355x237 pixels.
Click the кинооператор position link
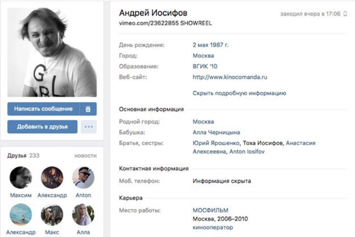coord(213,227)
